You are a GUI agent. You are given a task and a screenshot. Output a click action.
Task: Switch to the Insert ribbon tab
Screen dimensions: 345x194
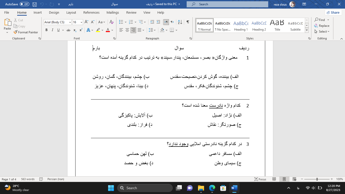click(37, 12)
